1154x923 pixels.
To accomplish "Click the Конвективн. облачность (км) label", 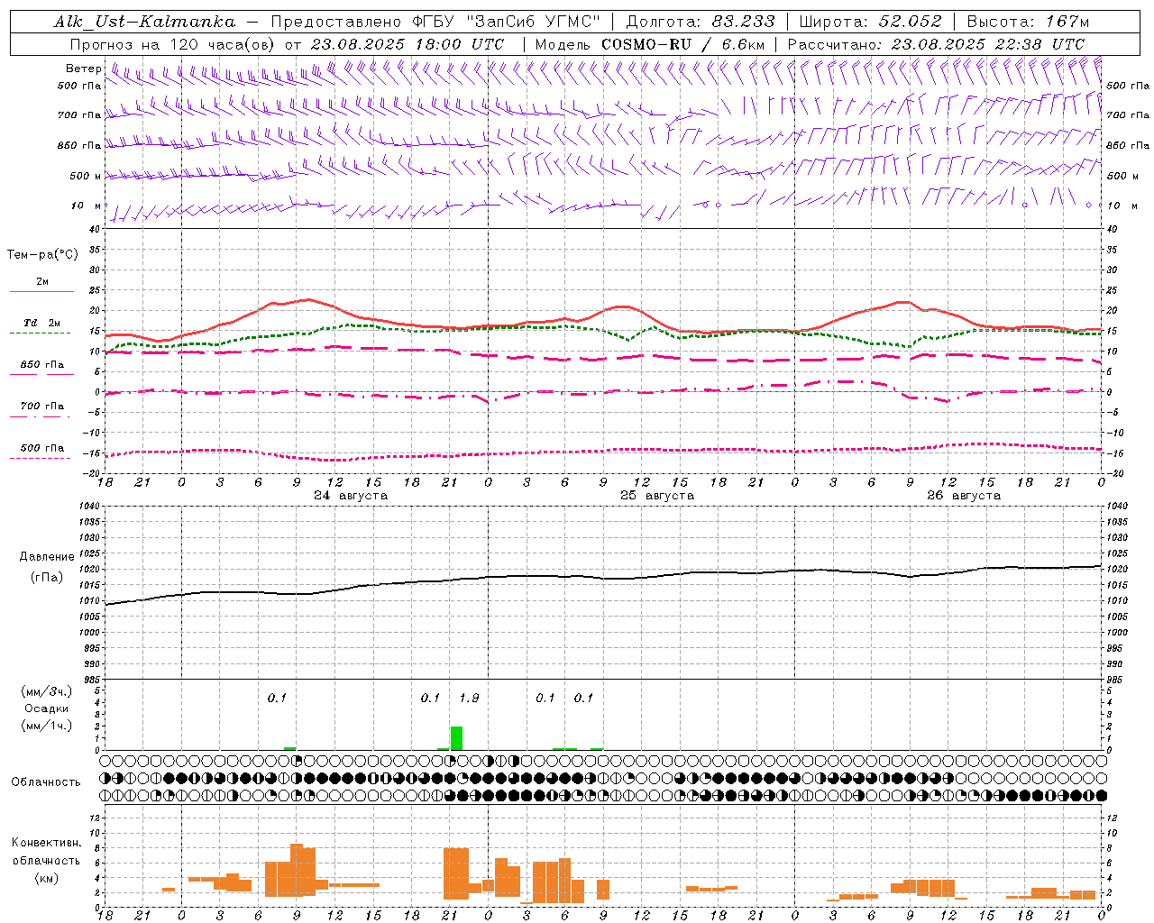I will click(x=46, y=860).
